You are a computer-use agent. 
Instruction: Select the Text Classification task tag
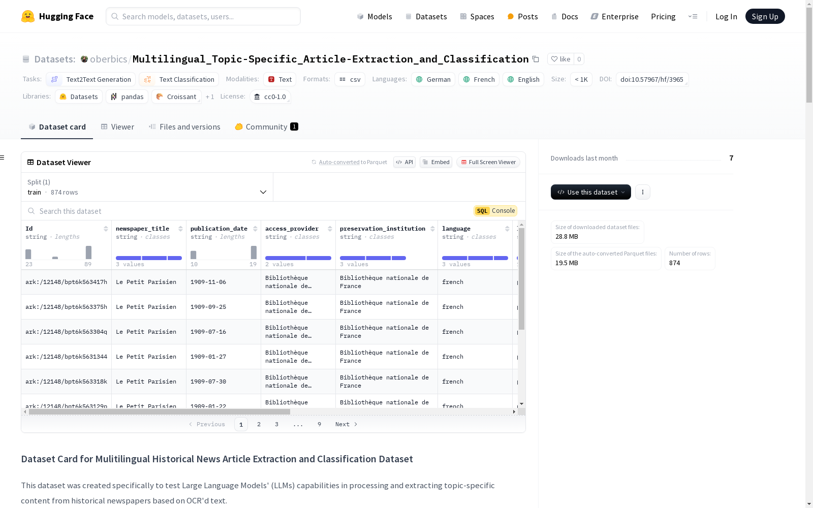(x=179, y=79)
